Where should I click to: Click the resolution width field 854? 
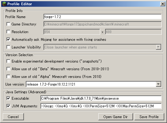click(x=72, y=32)
